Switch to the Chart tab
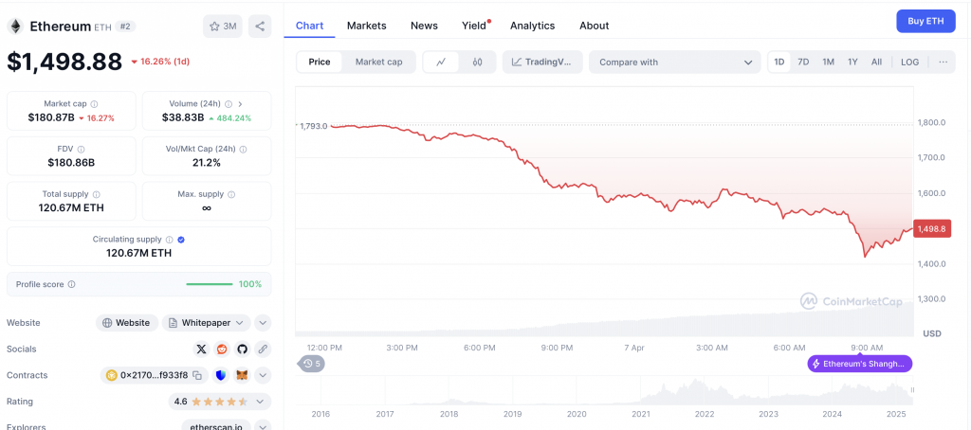This screenshot has height=430, width=971. 309,26
